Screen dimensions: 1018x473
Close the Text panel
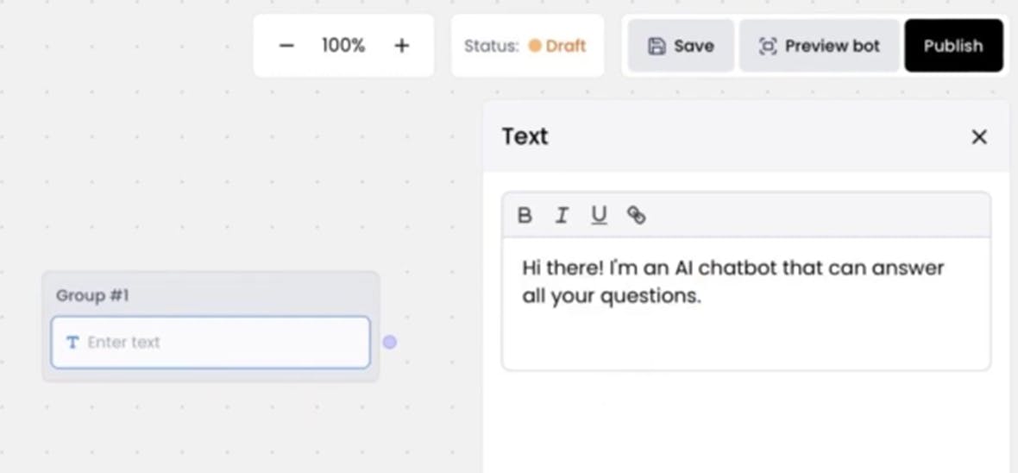tap(979, 137)
